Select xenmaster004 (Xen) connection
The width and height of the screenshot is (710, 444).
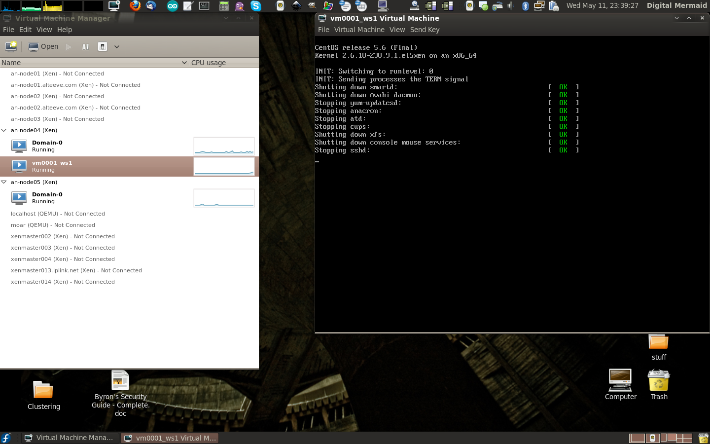[x=63, y=259]
